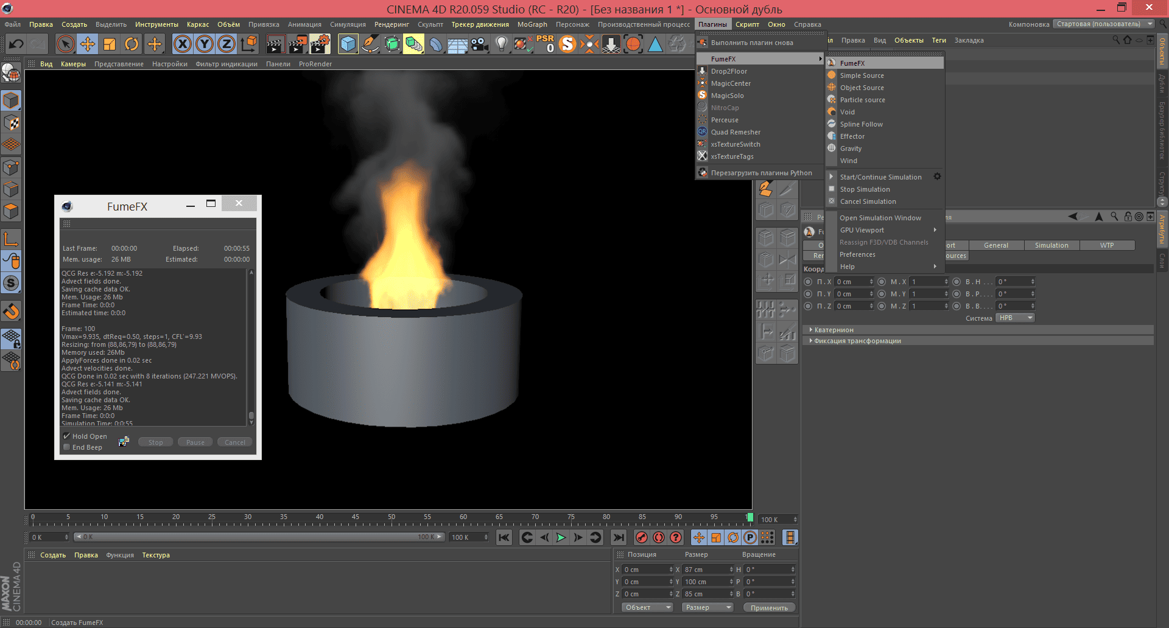Go to end of animation
This screenshot has height=628, width=1169.
pyautogui.click(x=619, y=537)
